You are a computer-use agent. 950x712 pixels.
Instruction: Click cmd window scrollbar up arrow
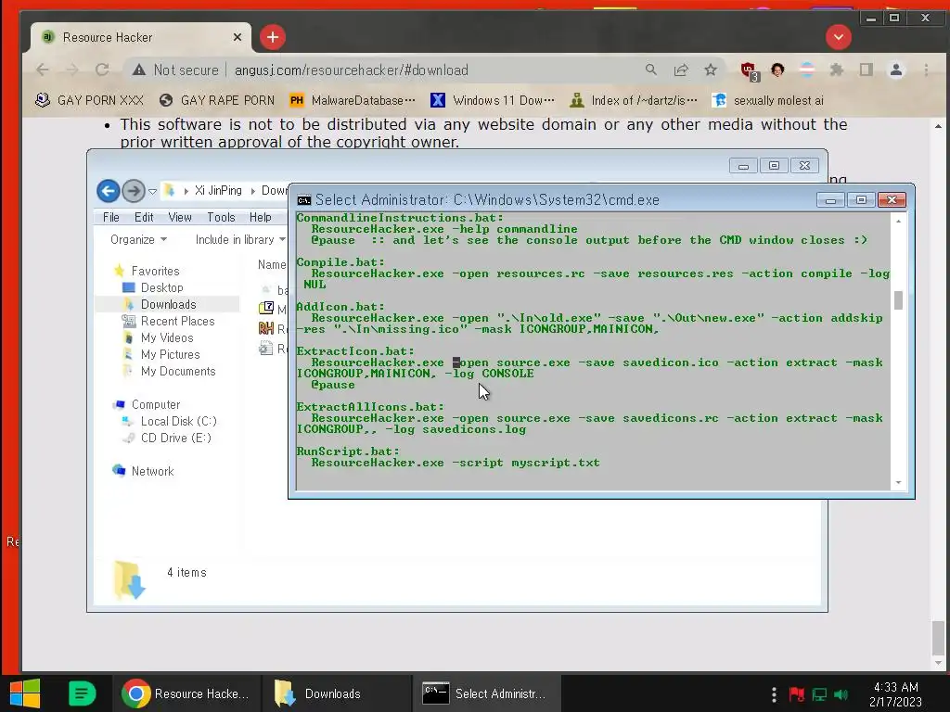[x=898, y=222]
